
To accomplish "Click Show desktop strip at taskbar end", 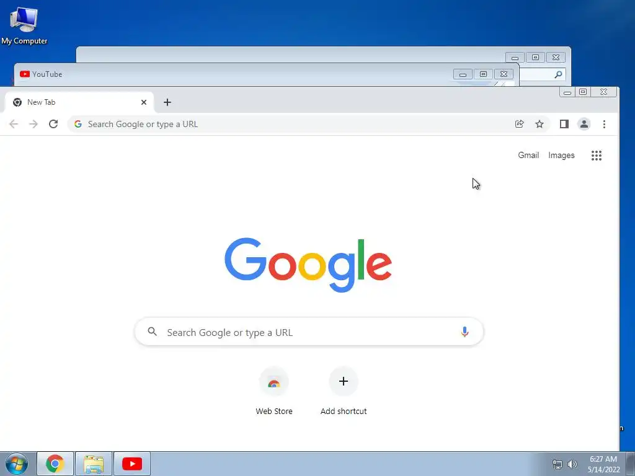I will pos(631,464).
